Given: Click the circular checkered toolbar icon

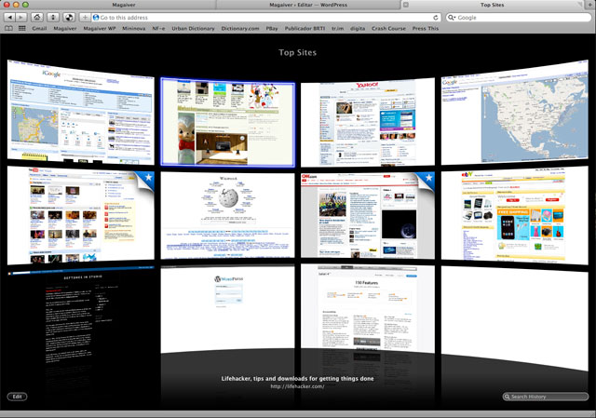Looking at the screenshot, I should (x=69, y=18).
